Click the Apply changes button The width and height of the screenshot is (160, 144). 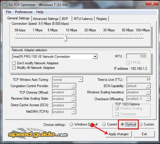point(119,134)
